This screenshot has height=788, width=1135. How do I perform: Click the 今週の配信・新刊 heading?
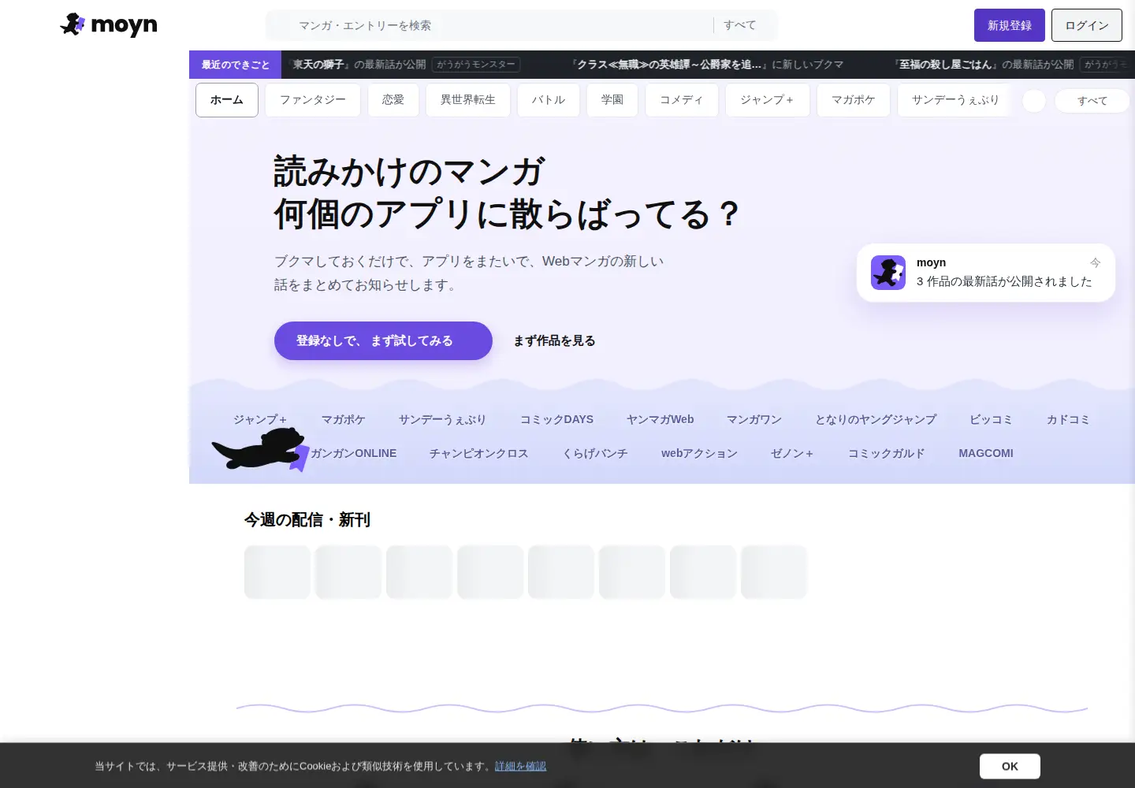307,520
